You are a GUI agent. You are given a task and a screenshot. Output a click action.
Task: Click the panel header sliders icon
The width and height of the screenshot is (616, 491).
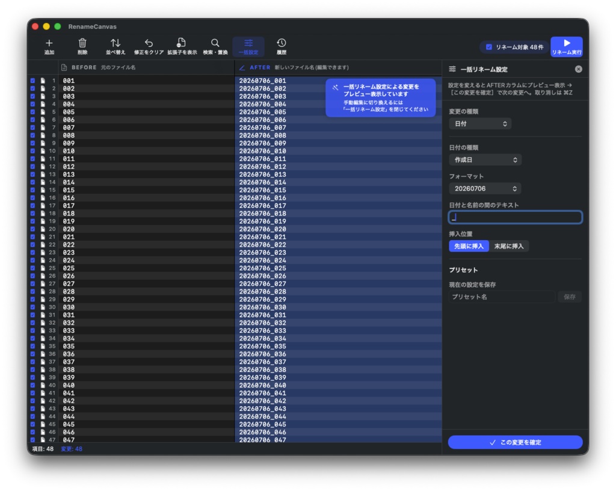[x=452, y=69]
